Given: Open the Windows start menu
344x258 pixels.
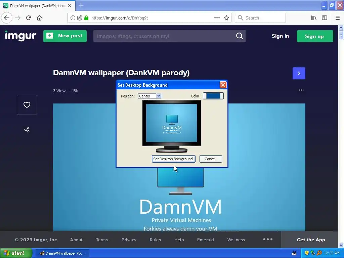Looking at the screenshot, I should pyautogui.click(x=16, y=253).
